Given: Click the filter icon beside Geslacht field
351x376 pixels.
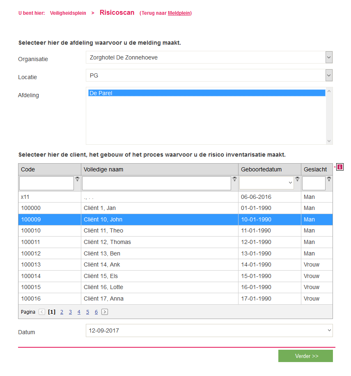Looking at the screenshot, I should 329,179.
